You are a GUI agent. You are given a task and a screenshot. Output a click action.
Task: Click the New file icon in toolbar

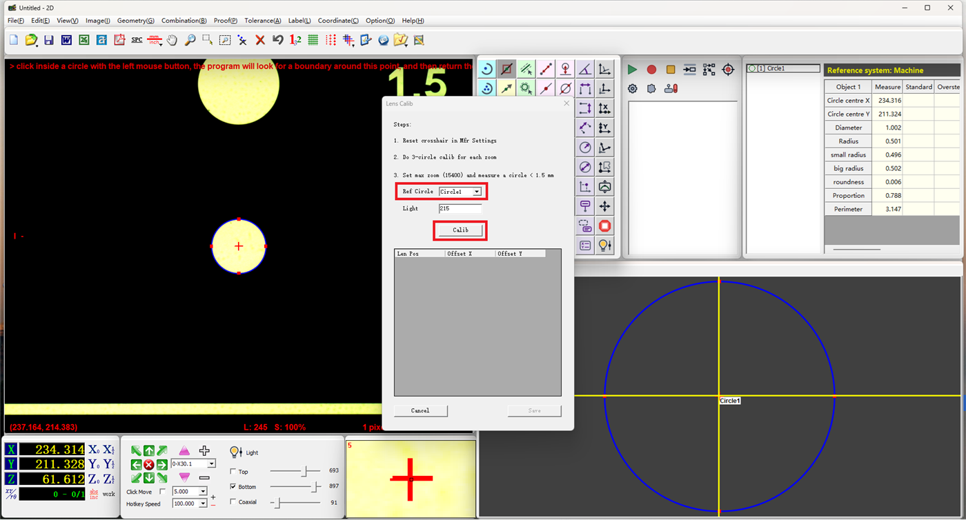(14, 40)
